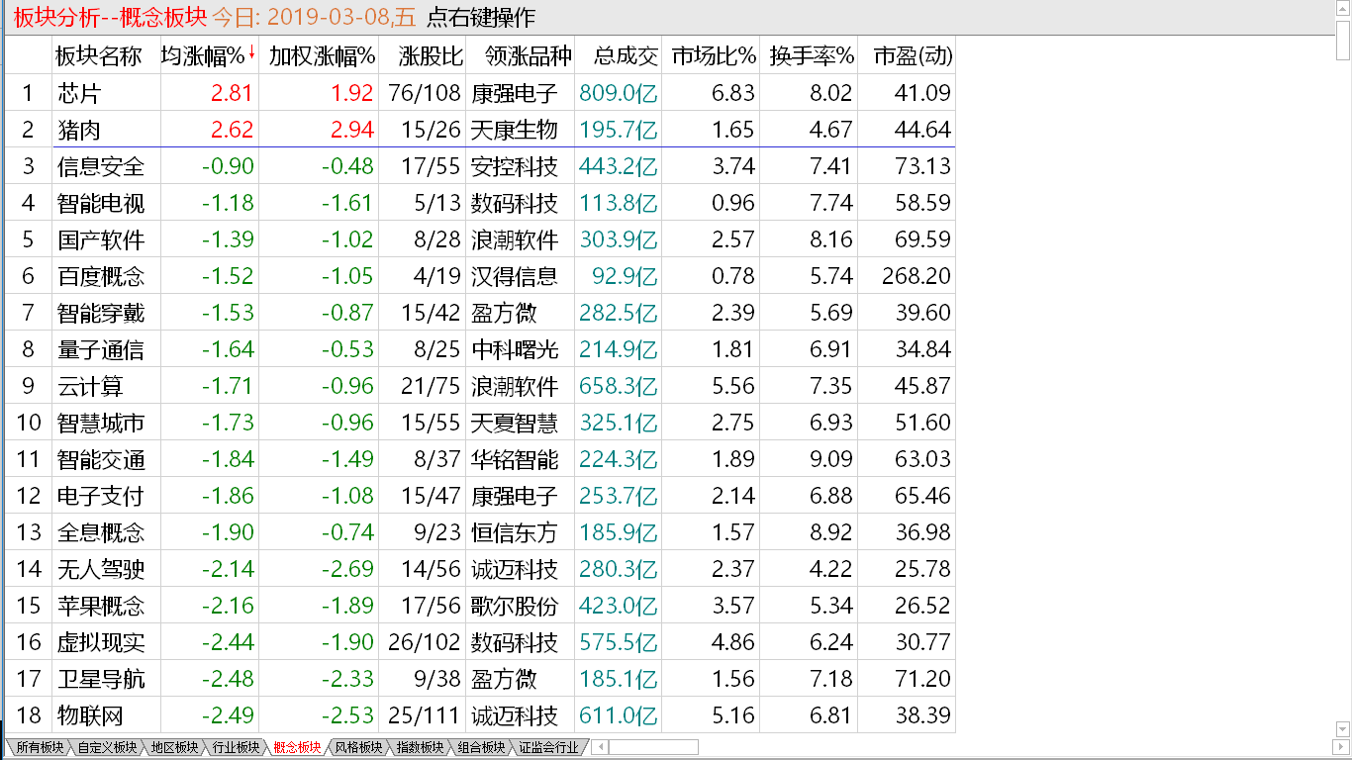
Task: Click the 9.09 turnover rate value
Action: (x=831, y=459)
